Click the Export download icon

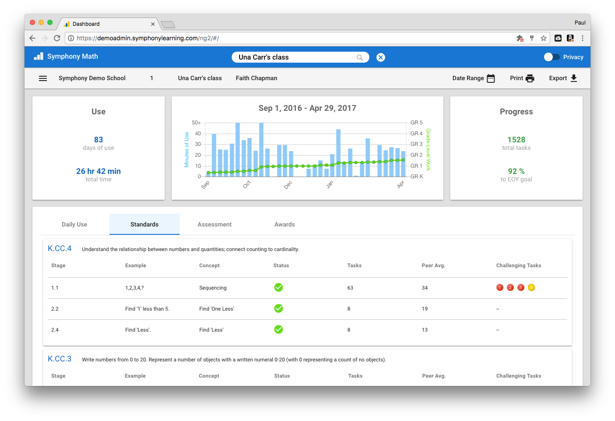[574, 78]
